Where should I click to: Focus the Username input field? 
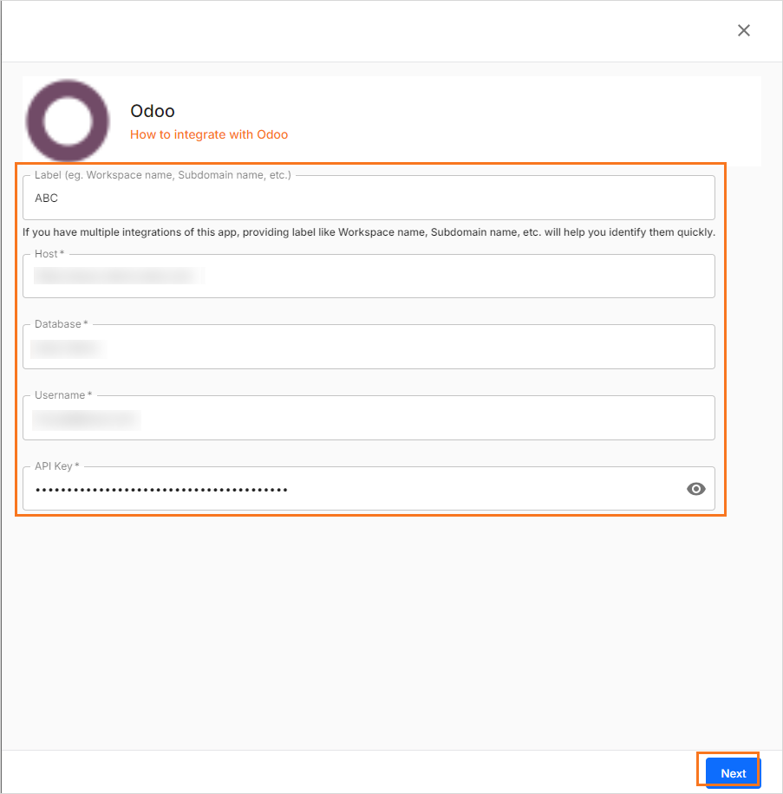tap(369, 418)
